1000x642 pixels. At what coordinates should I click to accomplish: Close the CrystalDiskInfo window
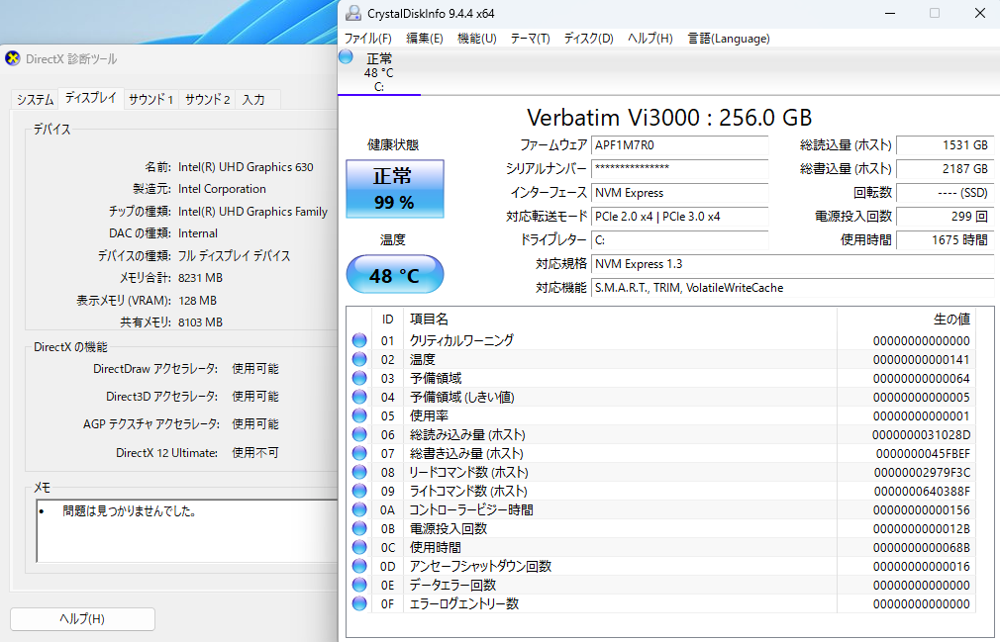(x=979, y=14)
